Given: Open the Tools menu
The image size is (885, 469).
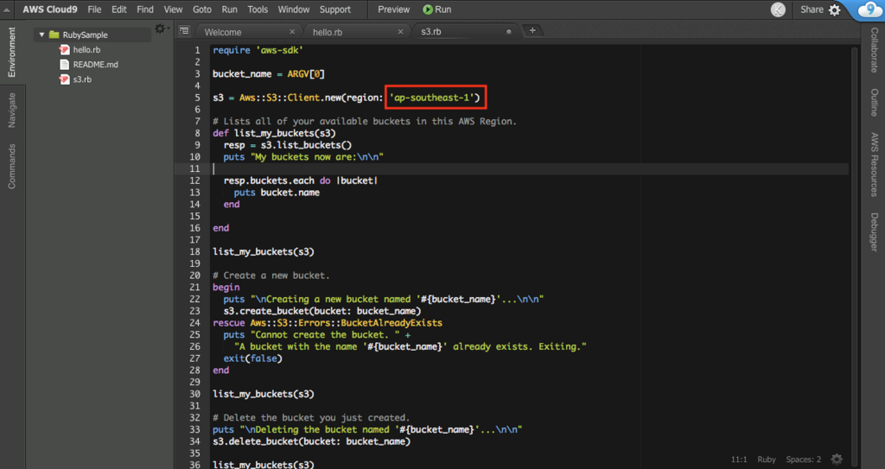Looking at the screenshot, I should (258, 10).
